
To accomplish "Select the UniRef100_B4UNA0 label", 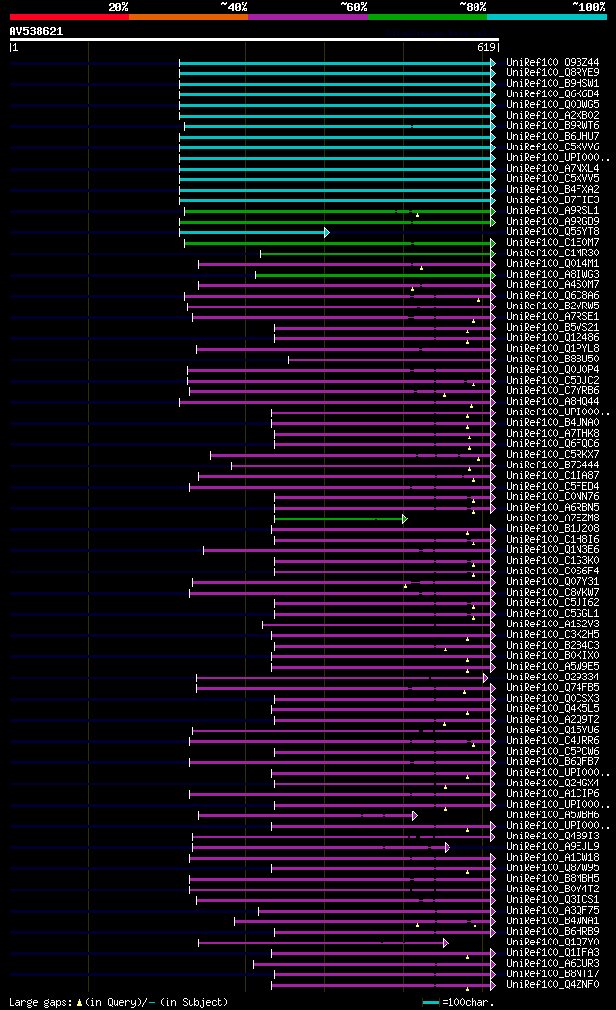I will click(x=552, y=424).
